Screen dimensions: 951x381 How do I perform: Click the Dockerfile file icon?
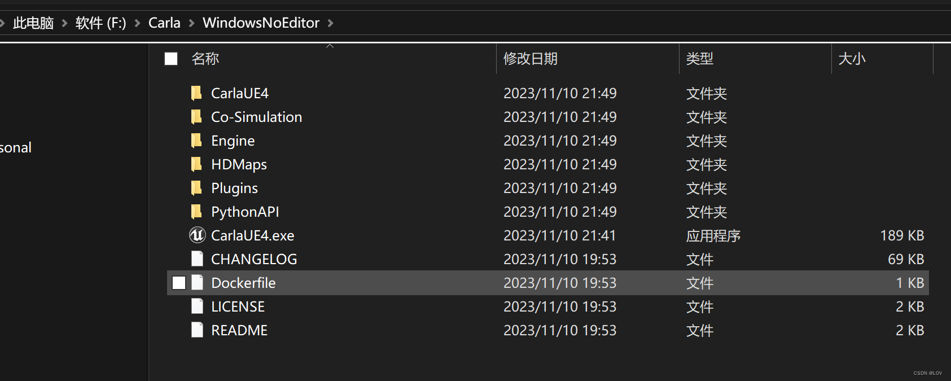(197, 282)
